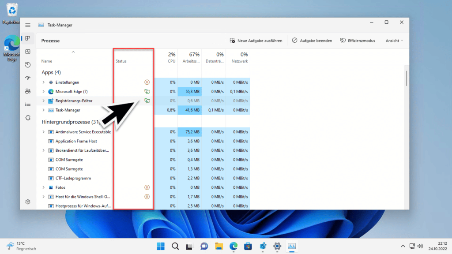Open Settings gear in taskbar
Screen dimensions: 452x254
tap(277, 246)
